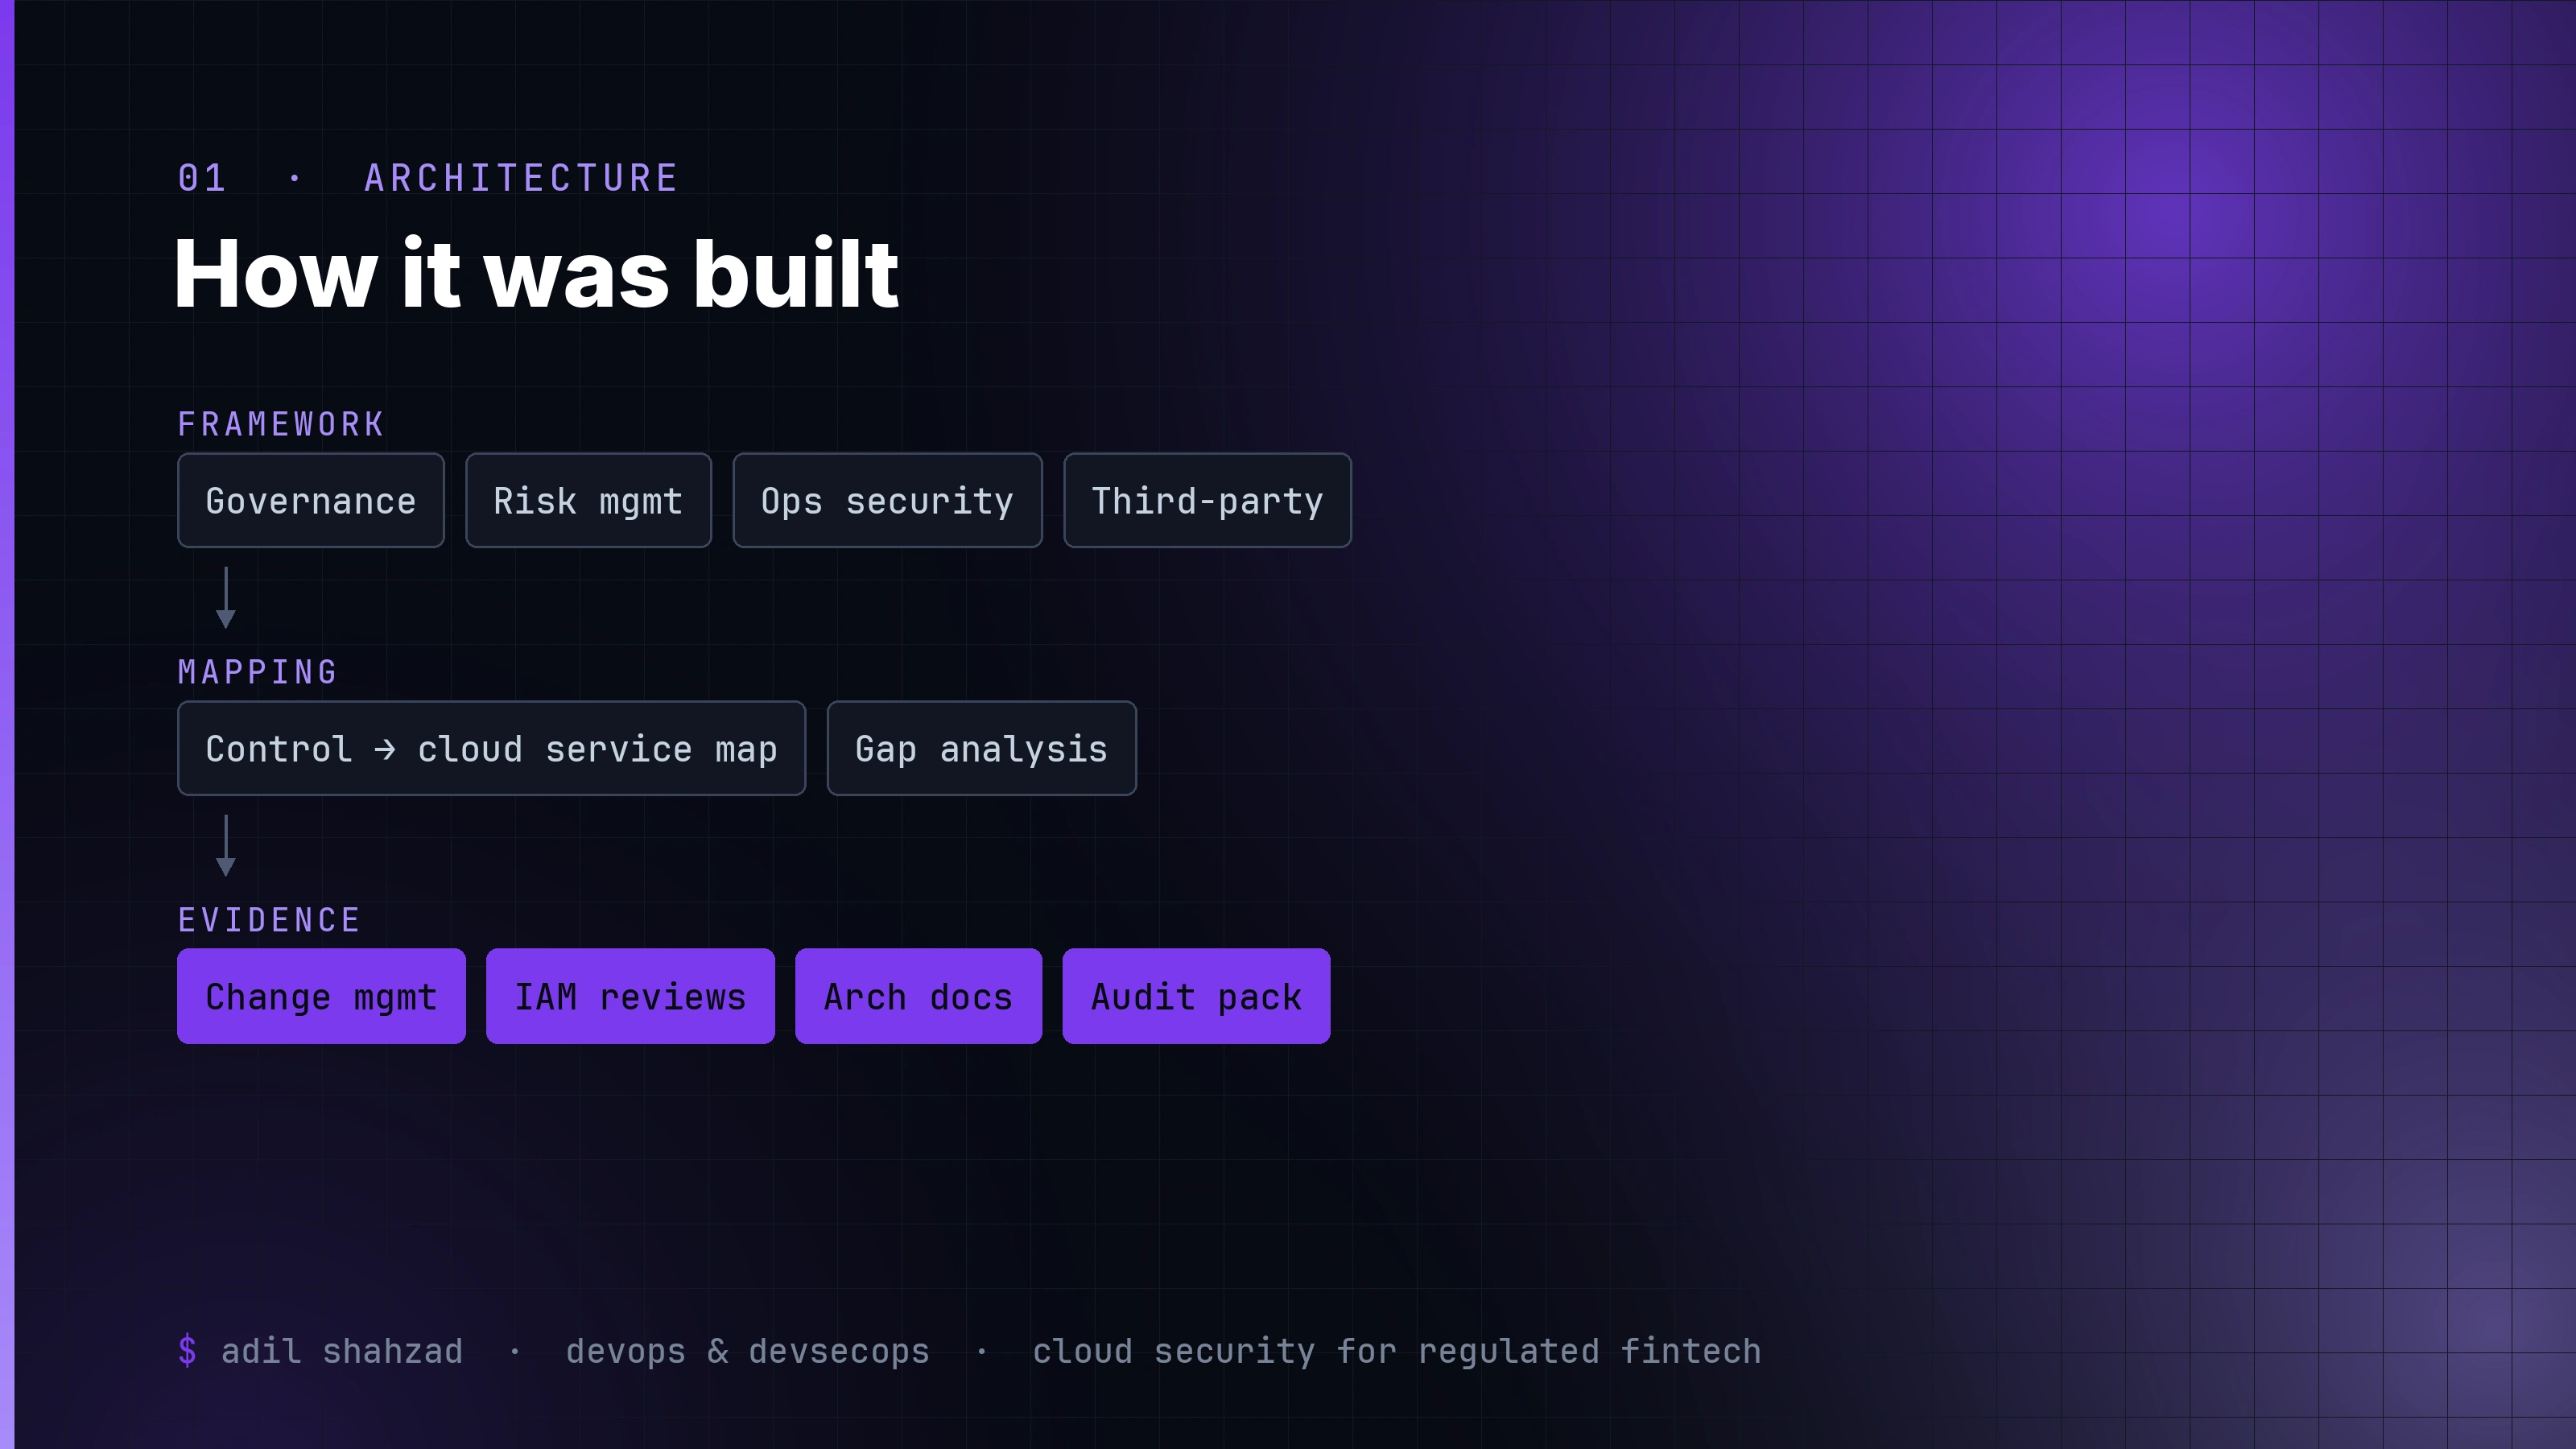The image size is (2576, 1449).
Task: Select the Audit pack tile
Action: coord(1196,996)
